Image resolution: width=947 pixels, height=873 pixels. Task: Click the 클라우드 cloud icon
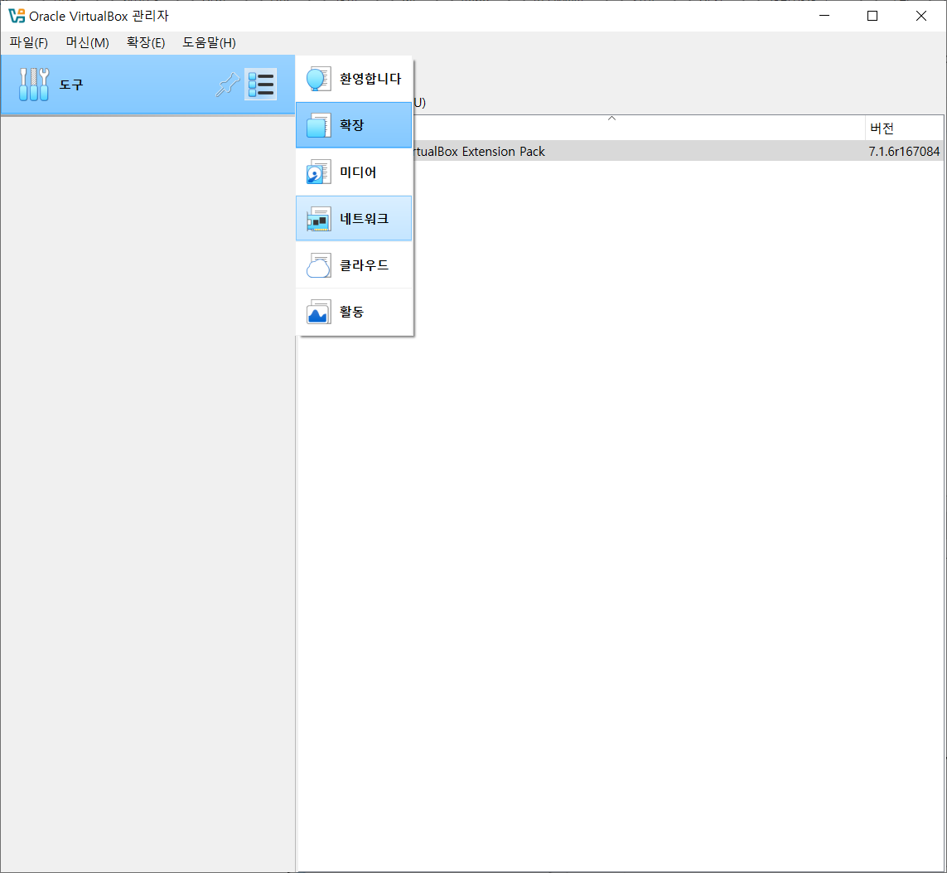pos(318,265)
